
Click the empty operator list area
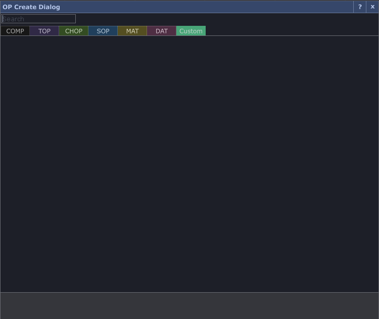(x=189, y=162)
